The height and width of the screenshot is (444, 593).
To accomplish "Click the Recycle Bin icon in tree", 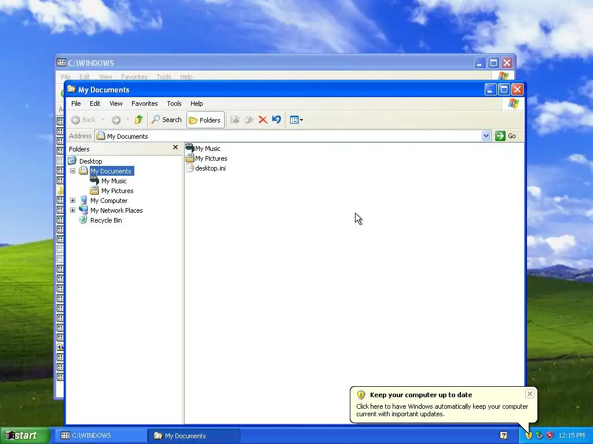I will pos(83,220).
